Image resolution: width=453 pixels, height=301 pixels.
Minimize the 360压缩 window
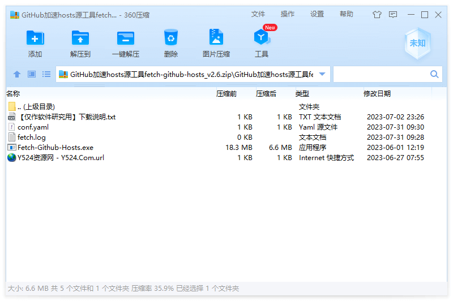pos(411,15)
